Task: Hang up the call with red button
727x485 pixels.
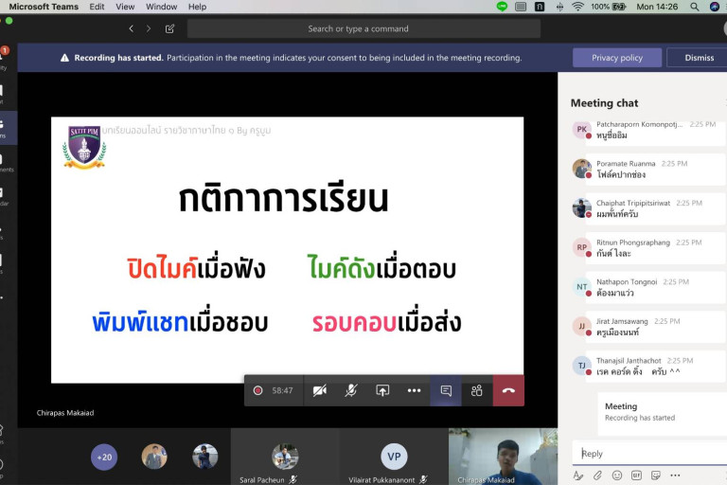Action: (x=508, y=390)
